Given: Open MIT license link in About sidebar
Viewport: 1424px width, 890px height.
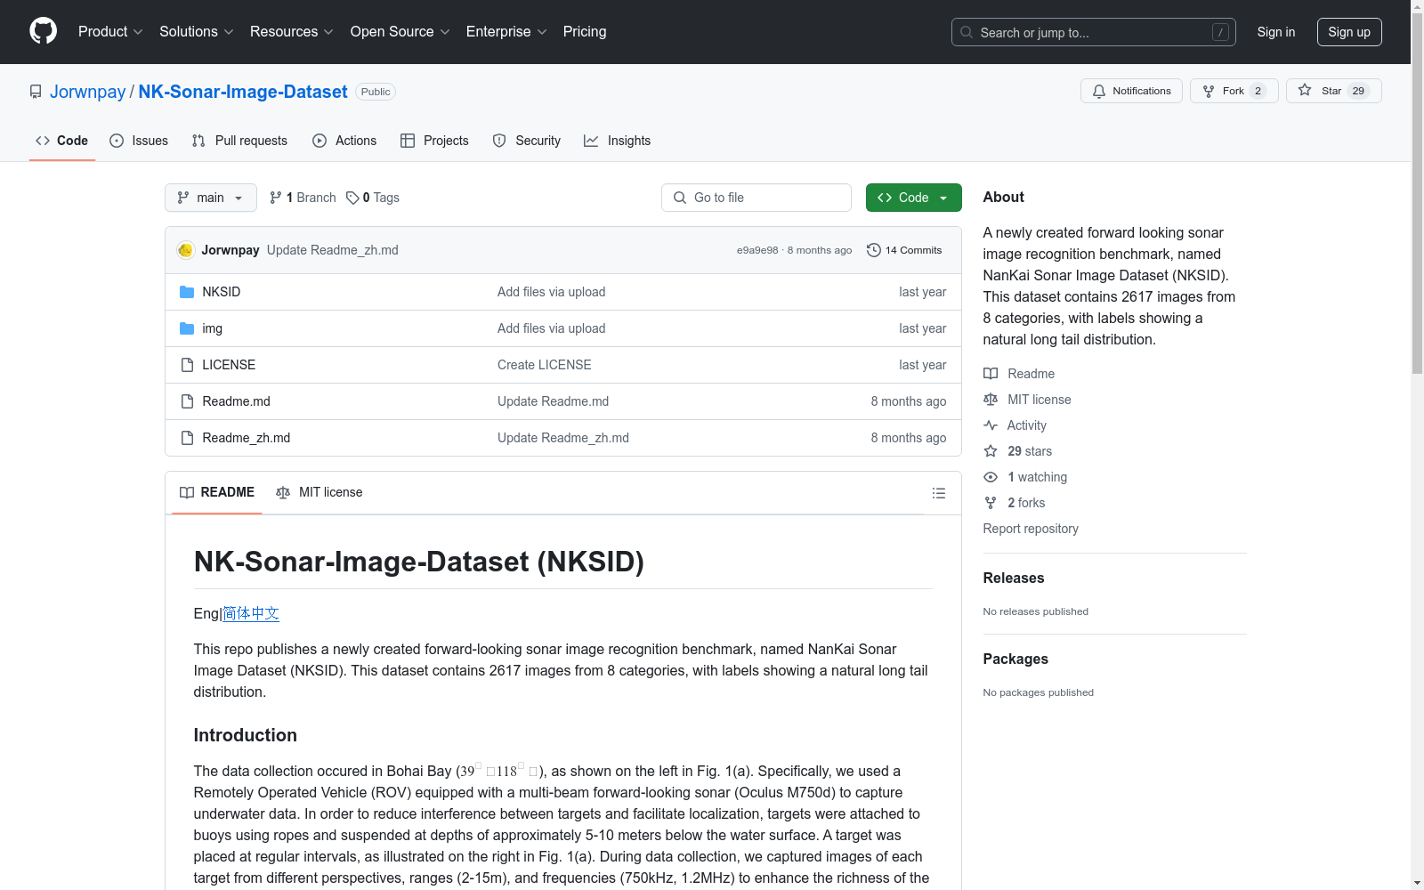Looking at the screenshot, I should [x=1027, y=400].
